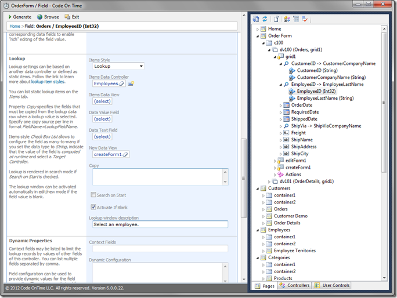397x298 pixels.
Task: Click the first sync icon in explorer toolbar
Action: [256, 19]
